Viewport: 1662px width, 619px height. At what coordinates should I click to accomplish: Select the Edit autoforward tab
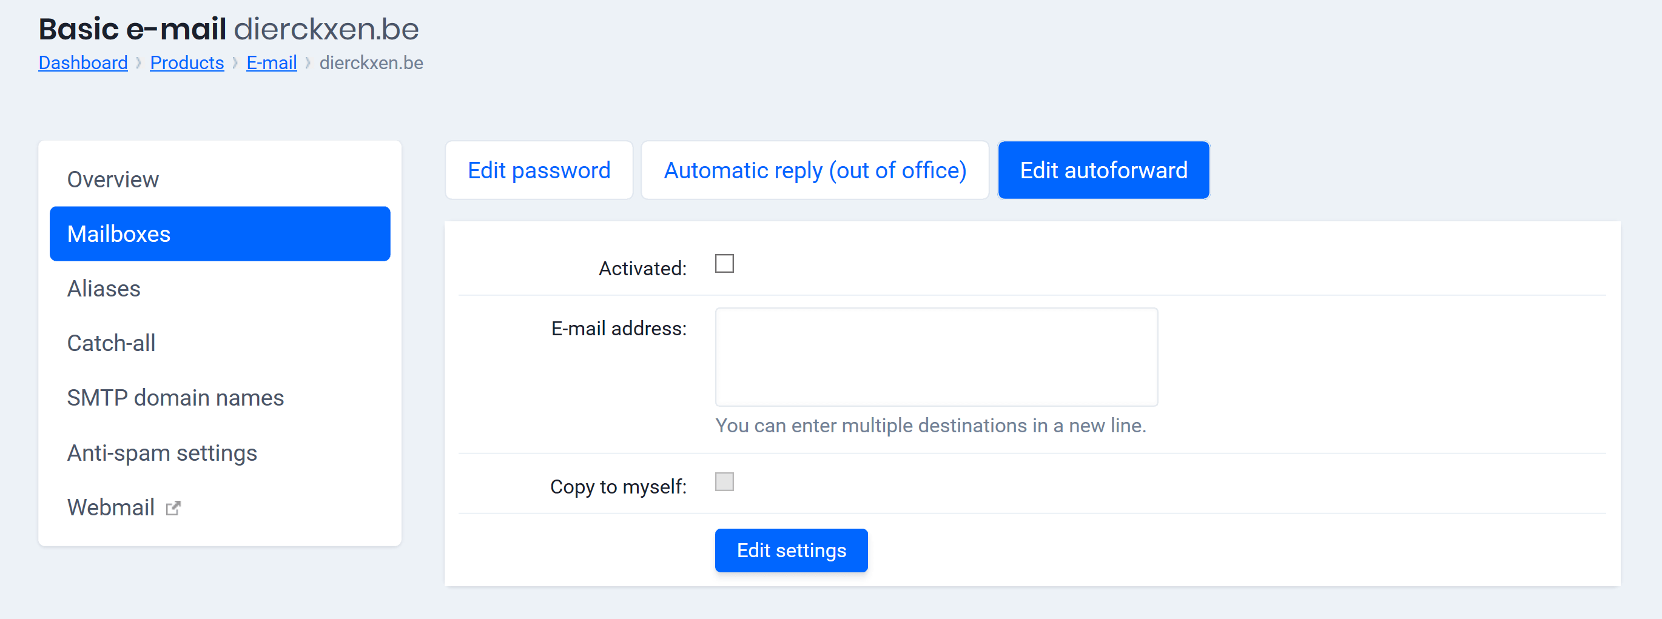[x=1103, y=170]
